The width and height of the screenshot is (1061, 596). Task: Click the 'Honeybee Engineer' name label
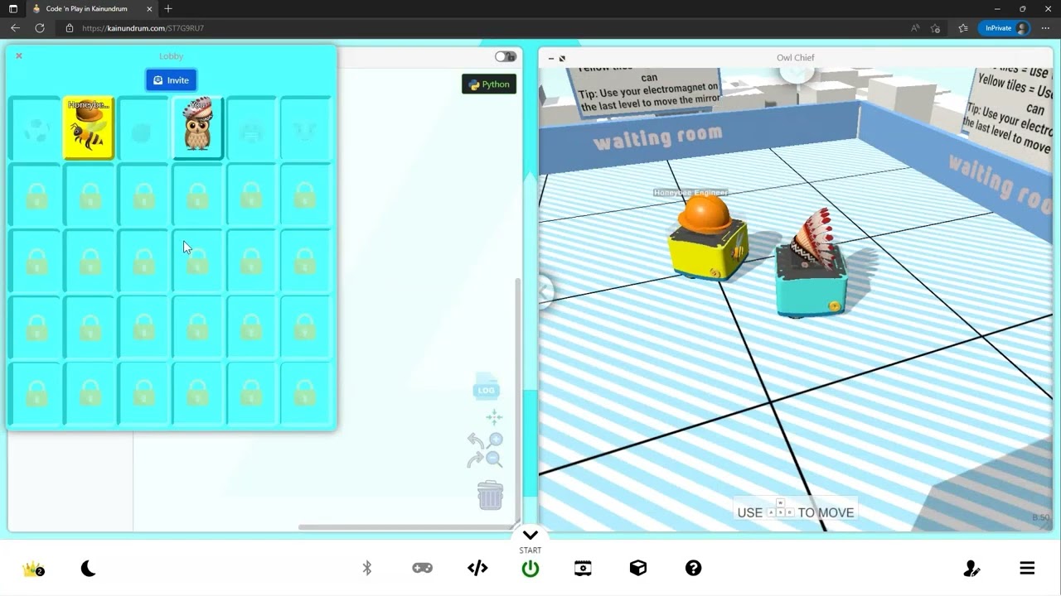pyautogui.click(x=690, y=192)
